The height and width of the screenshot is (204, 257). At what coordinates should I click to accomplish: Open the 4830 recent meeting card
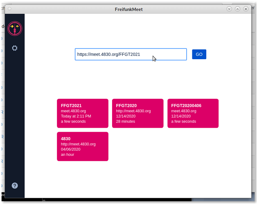[x=83, y=146]
